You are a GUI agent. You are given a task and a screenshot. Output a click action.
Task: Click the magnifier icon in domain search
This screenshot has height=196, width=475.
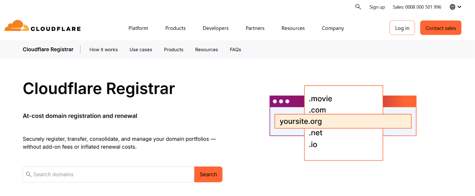[x=29, y=174]
